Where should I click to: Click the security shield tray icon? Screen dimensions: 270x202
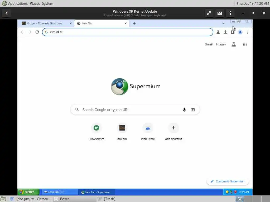click(227, 192)
